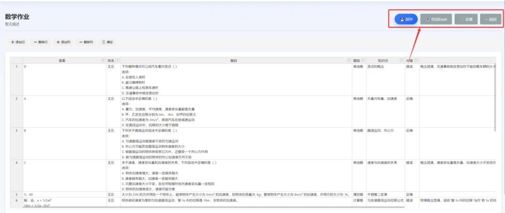Select the 王五 name cell in row 5
Image resolution: width=505 pixels, height=213 pixels.
click(113, 195)
